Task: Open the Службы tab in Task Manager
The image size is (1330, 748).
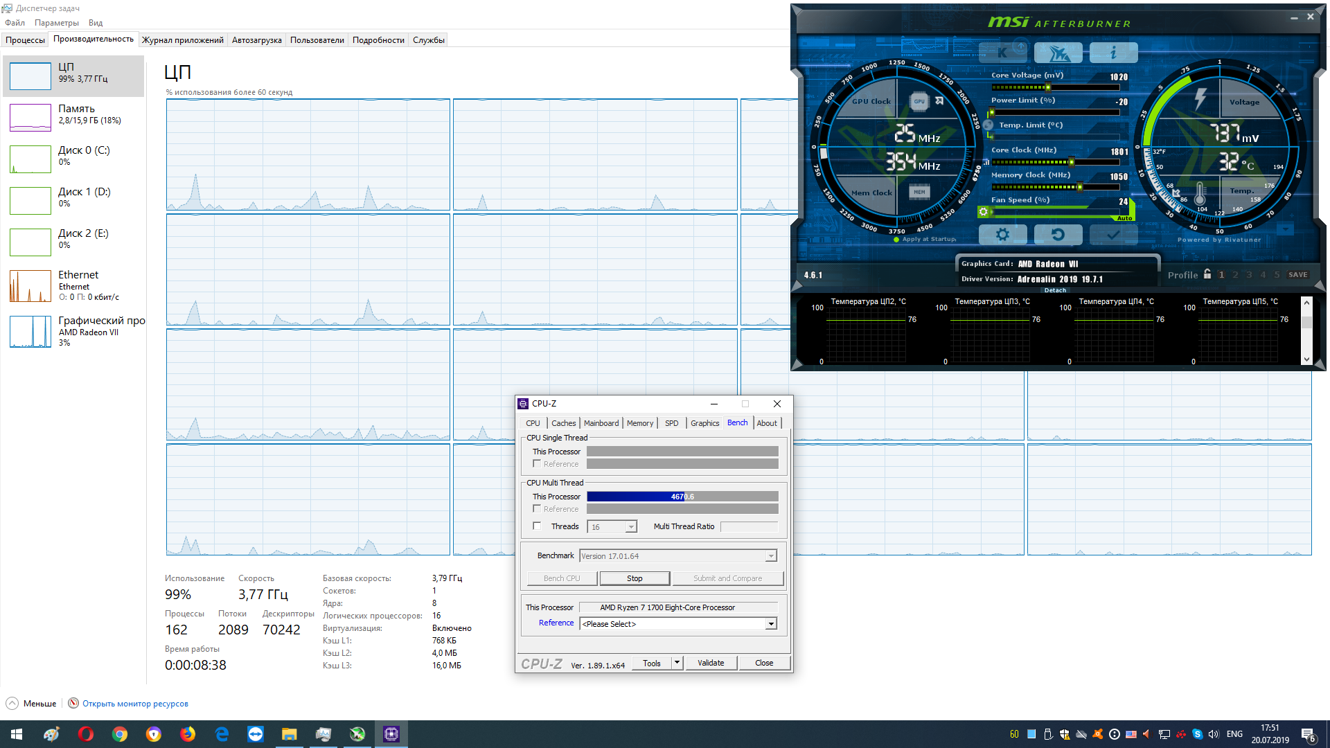Action: pos(428,40)
